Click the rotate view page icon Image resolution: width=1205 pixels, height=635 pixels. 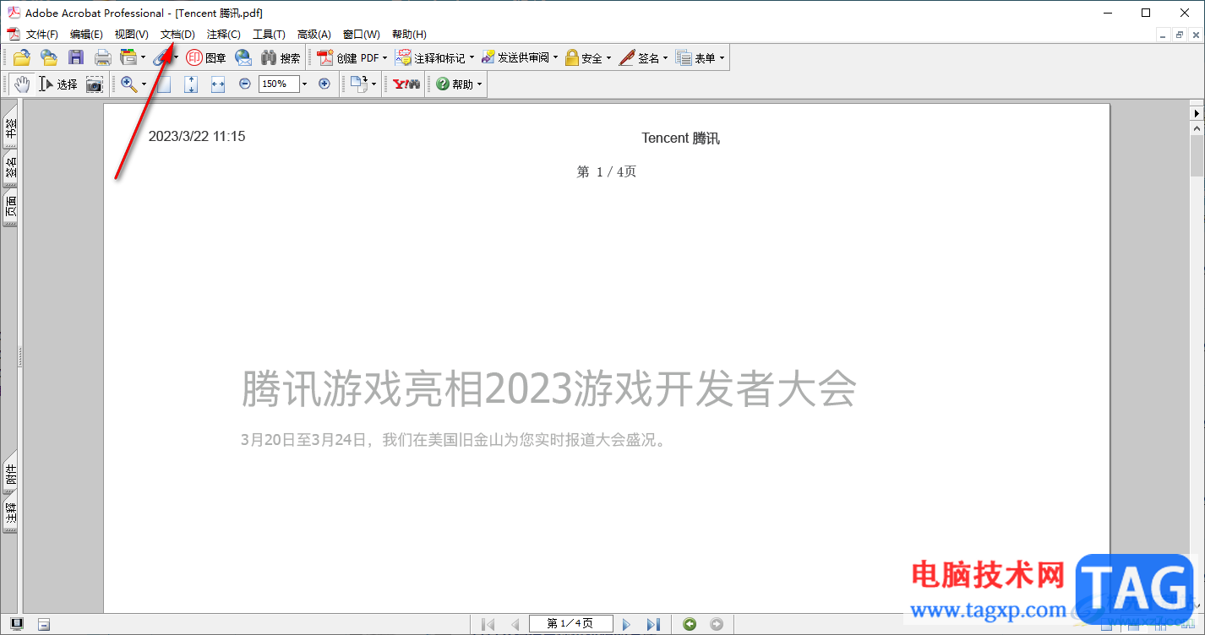[359, 84]
